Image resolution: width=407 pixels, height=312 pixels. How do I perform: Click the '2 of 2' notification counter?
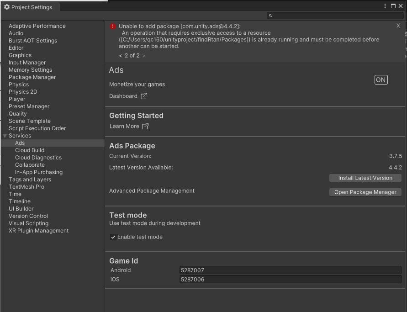click(x=132, y=56)
